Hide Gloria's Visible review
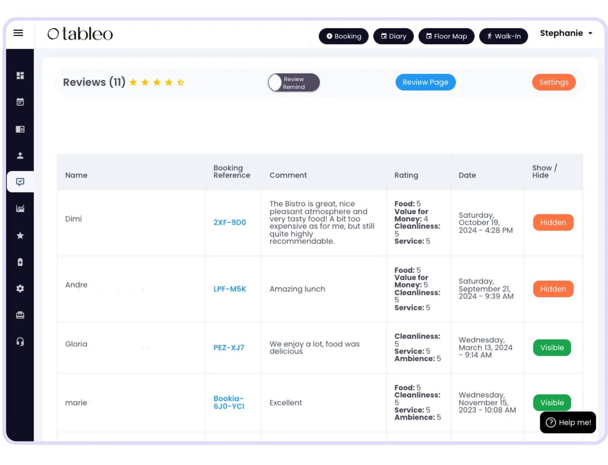The width and height of the screenshot is (608, 465). [552, 347]
